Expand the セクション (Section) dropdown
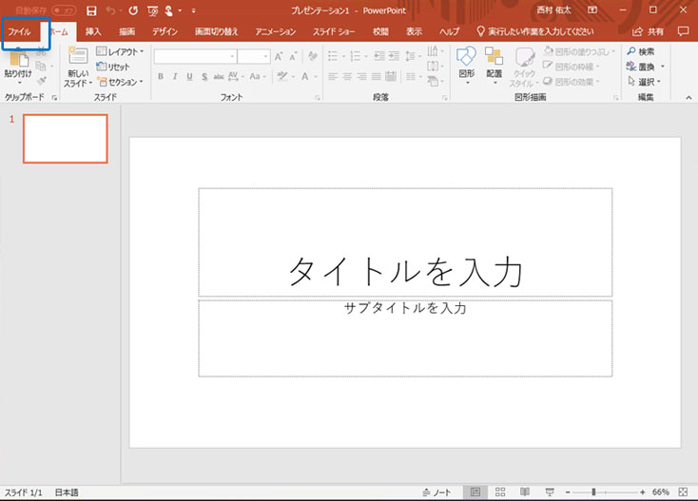698x501 pixels. [x=121, y=83]
